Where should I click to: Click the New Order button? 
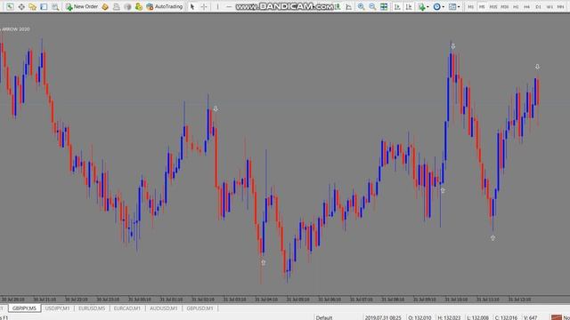82,6
